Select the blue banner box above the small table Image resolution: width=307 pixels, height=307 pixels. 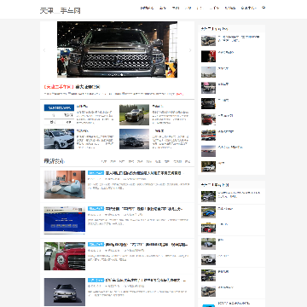click(x=59, y=107)
